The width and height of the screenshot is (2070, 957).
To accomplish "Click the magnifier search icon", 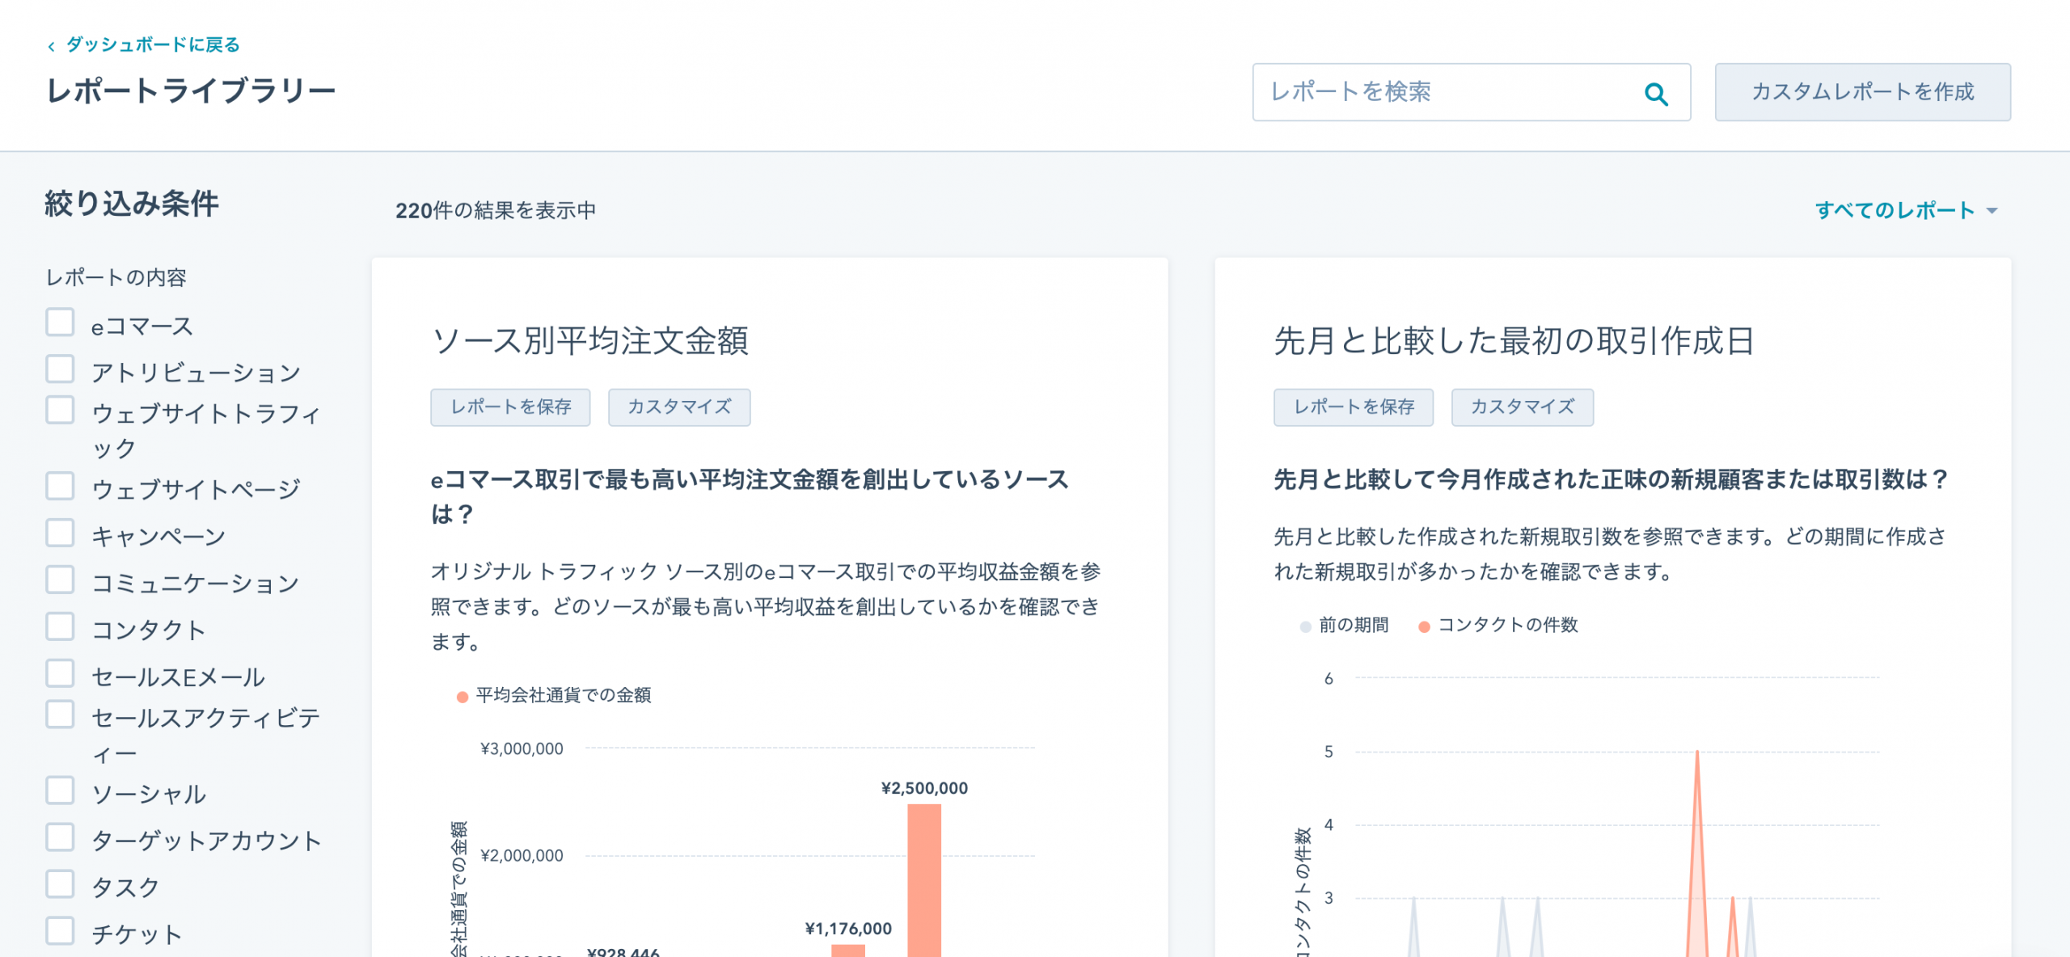I will coord(1655,94).
